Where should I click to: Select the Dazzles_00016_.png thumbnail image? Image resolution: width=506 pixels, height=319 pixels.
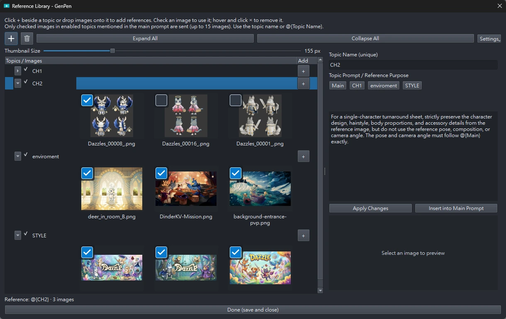point(186,116)
